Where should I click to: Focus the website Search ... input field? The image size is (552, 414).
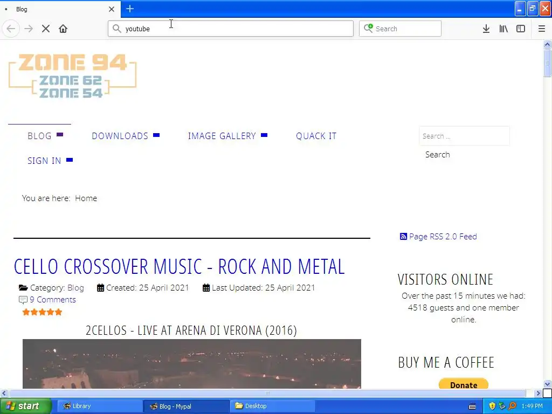[x=464, y=136]
